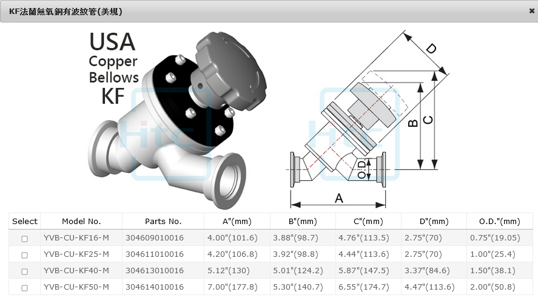Click model name YVB-CU-KF16-M
The width and height of the screenshot is (538, 303).
click(76, 238)
